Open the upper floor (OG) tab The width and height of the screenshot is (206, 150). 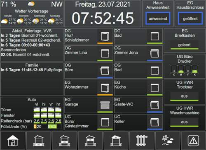click(x=90, y=141)
